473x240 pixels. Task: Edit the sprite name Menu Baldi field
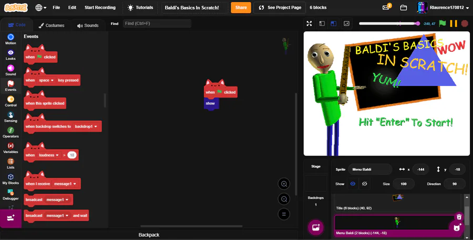pos(370,169)
